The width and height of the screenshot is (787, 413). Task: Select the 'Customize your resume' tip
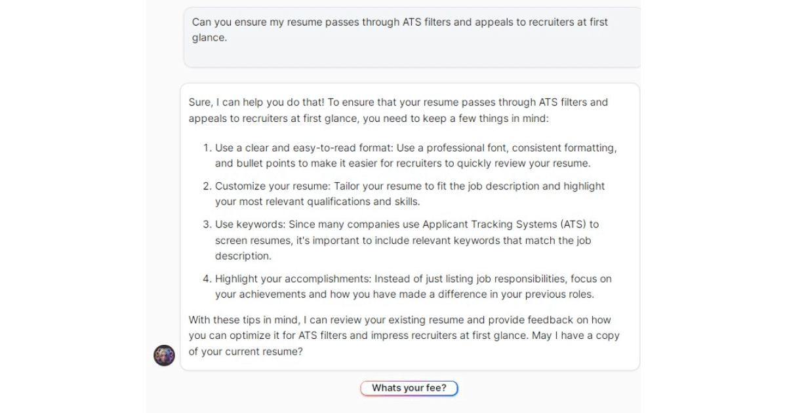[410, 193]
